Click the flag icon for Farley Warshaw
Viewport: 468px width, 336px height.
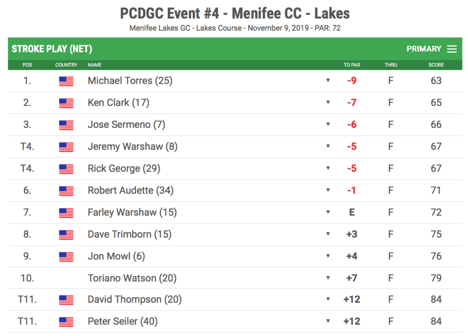coord(66,213)
